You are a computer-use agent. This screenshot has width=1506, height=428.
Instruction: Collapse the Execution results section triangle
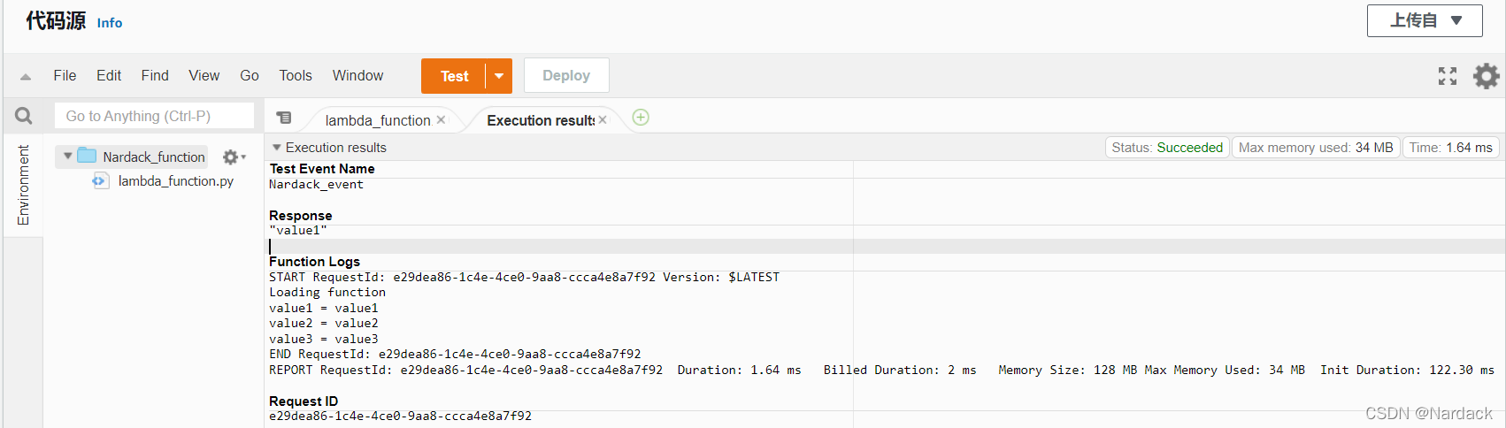coord(277,148)
